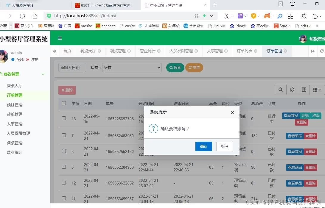
Task: Click the table toolbar search magnifier icon
Action: [280, 90]
